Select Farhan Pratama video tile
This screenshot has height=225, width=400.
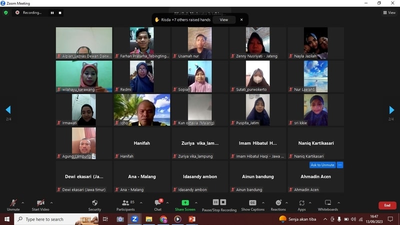[142, 43]
